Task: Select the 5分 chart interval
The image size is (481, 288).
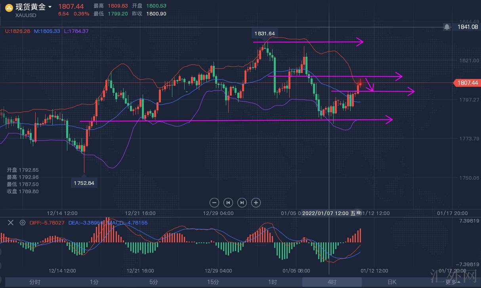Action: click(x=153, y=282)
